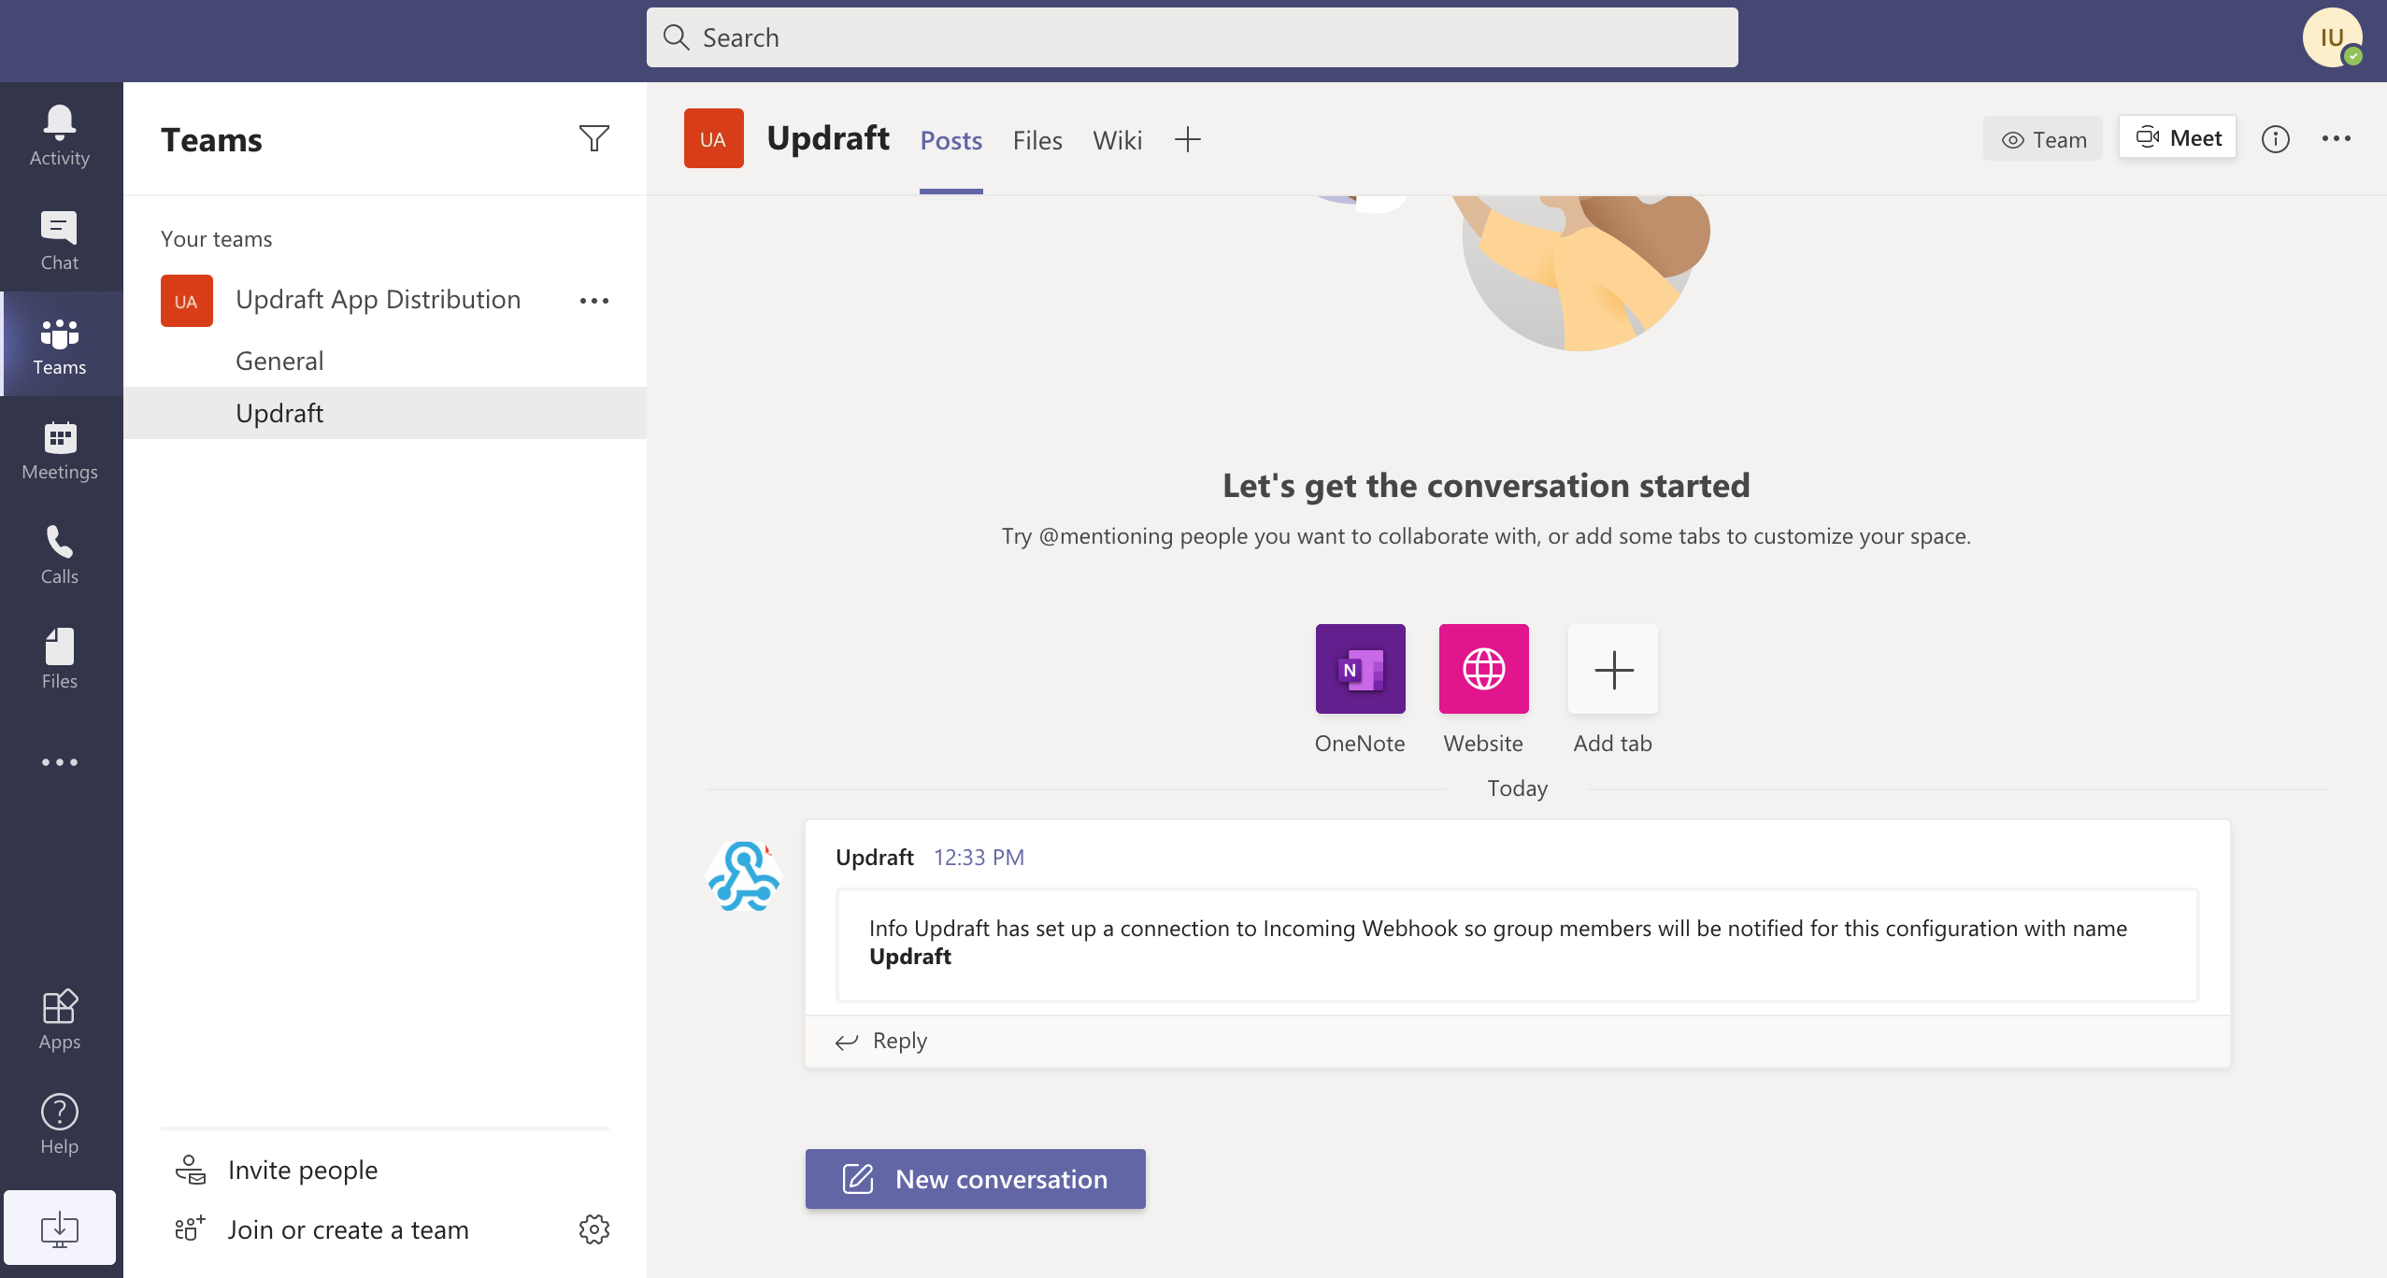This screenshot has width=2387, height=1278.
Task: Open the IU profile avatar menu
Action: 2333,37
